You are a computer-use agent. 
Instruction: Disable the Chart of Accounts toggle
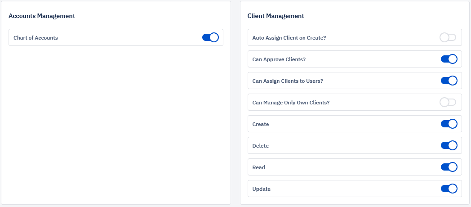[x=210, y=37]
